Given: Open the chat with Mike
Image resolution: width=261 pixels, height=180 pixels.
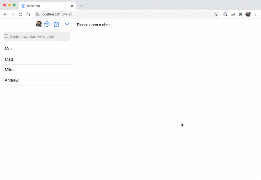Looking at the screenshot, I should tap(36, 70).
